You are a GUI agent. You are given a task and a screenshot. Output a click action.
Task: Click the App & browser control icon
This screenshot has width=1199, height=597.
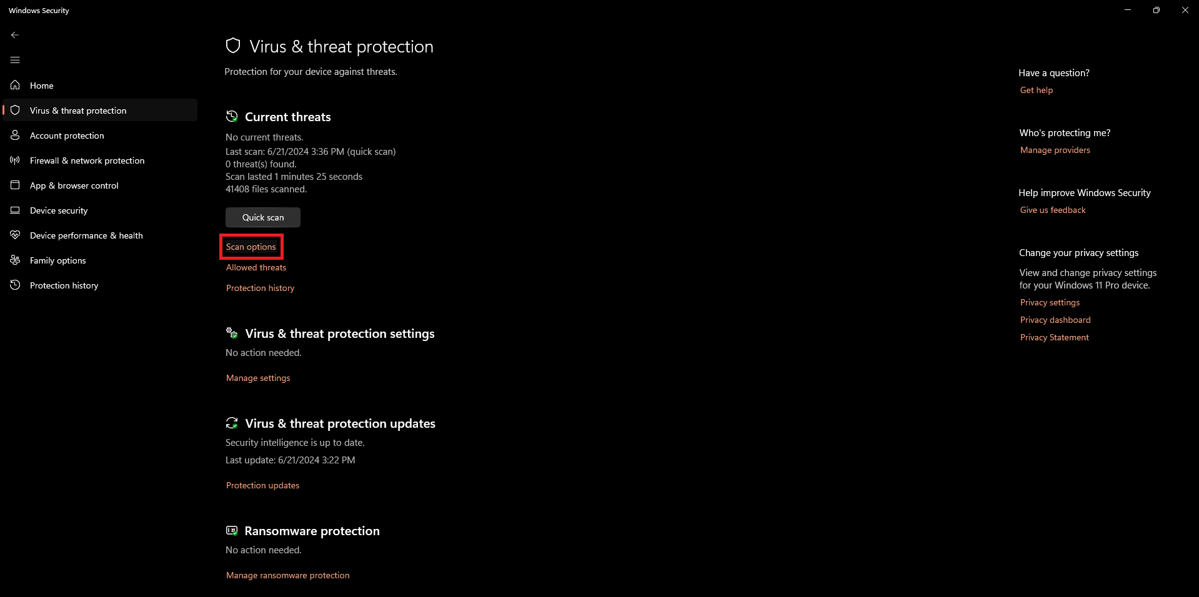(15, 185)
